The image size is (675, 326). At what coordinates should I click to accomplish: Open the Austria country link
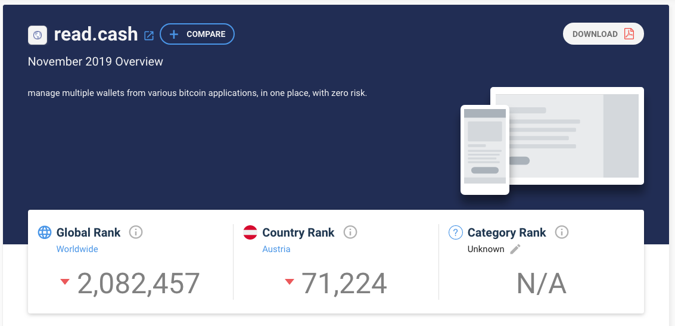pos(276,249)
